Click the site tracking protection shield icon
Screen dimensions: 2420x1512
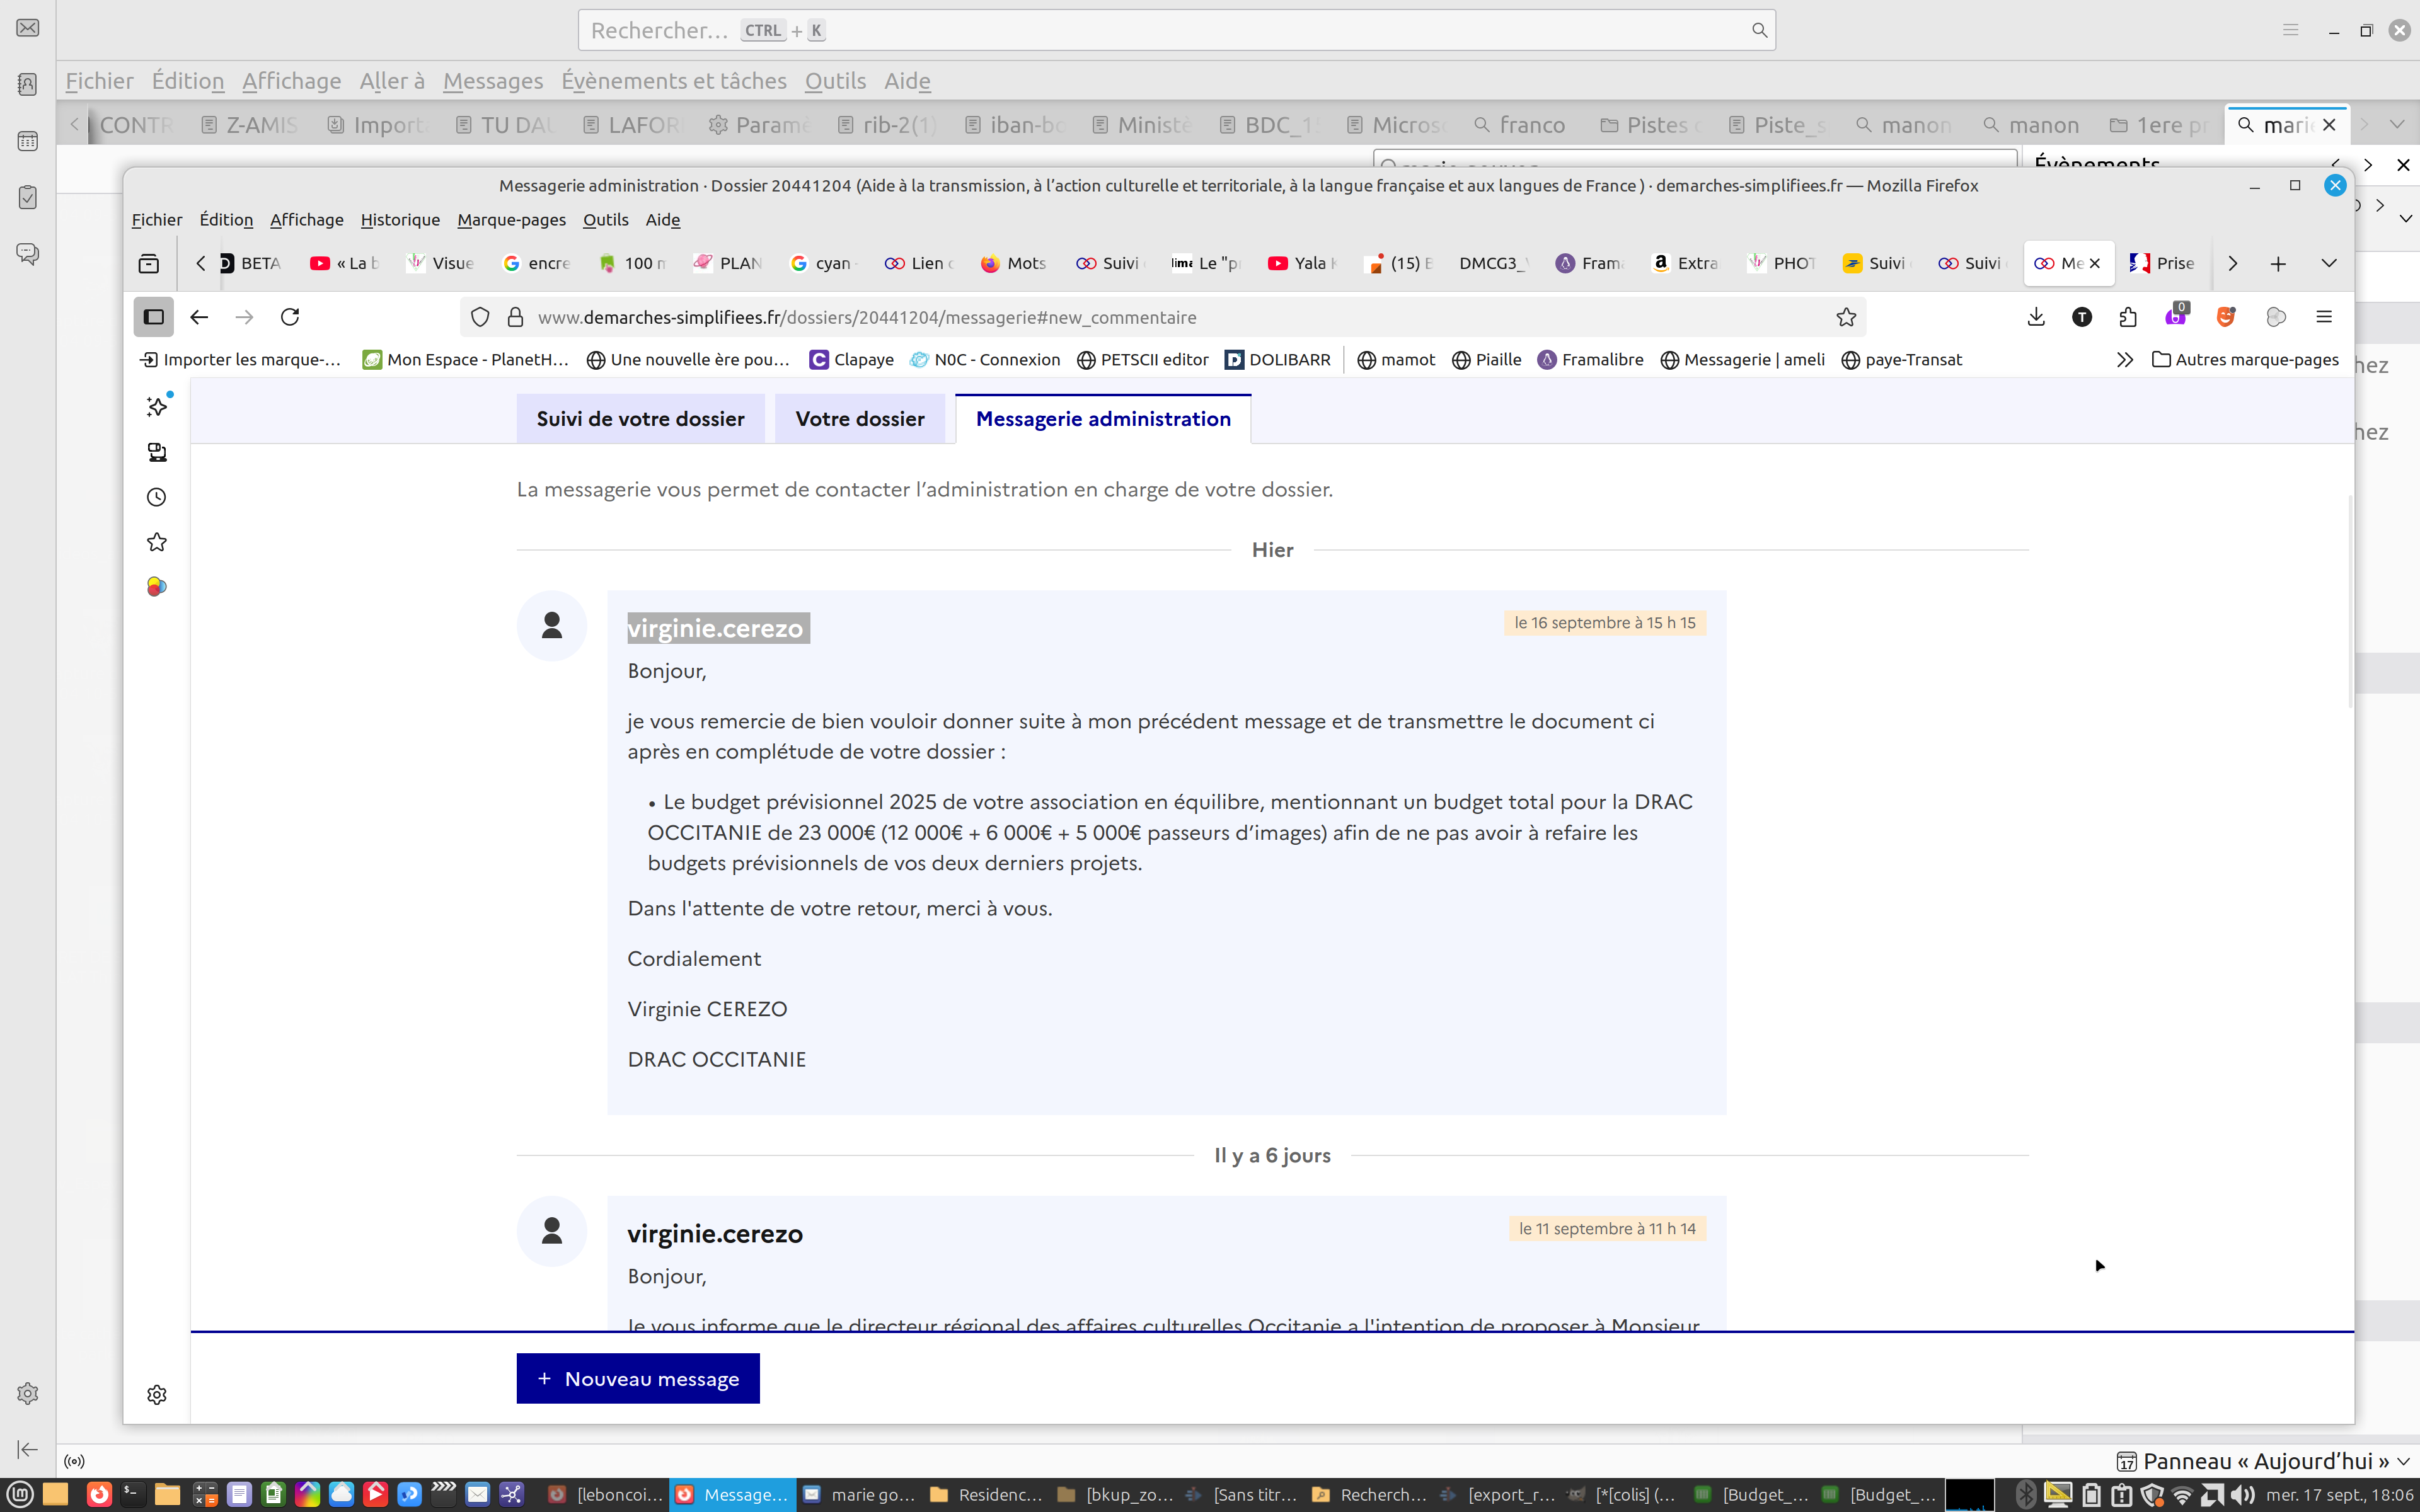tap(480, 317)
